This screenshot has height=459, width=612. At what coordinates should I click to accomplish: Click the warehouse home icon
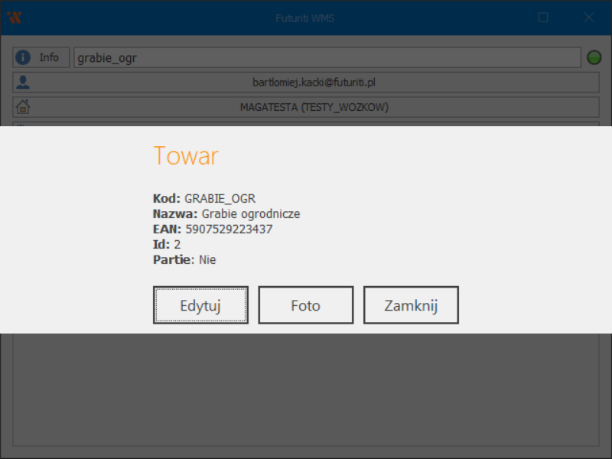[x=23, y=107]
